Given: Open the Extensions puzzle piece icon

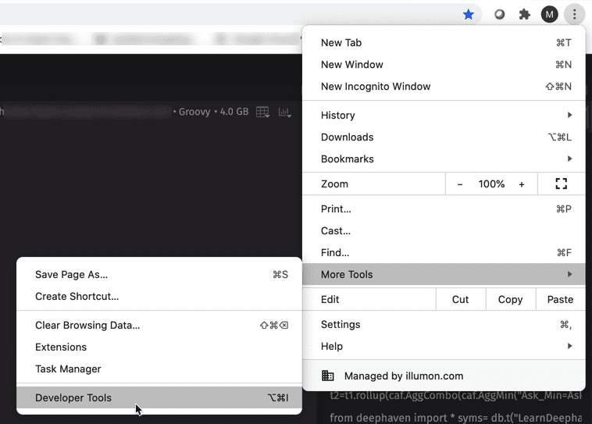Looking at the screenshot, I should click(x=524, y=14).
